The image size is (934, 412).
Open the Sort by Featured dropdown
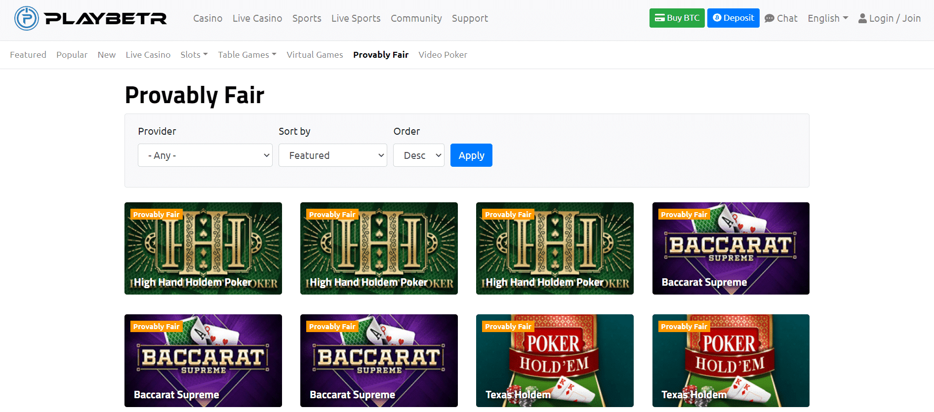(x=332, y=155)
